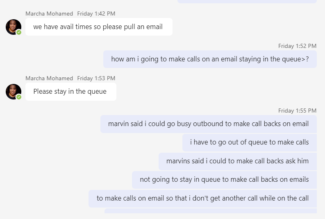Select the "marvins said i could" message bubble
This screenshot has width=325, height=219.
(x=237, y=161)
